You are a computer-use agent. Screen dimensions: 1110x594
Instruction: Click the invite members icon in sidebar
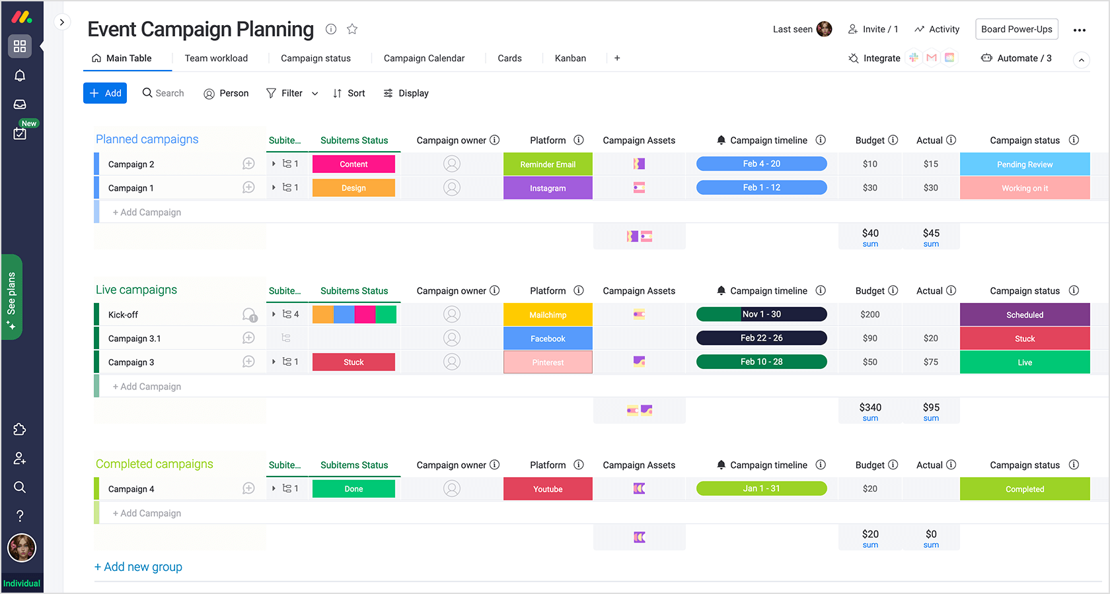[20, 458]
